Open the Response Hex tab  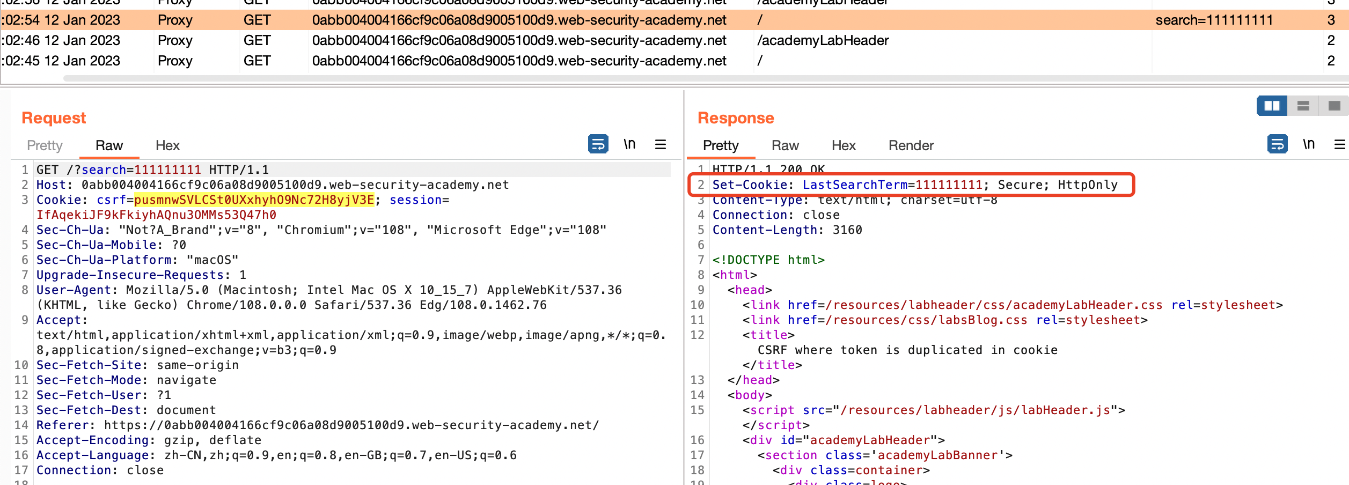[x=844, y=145]
